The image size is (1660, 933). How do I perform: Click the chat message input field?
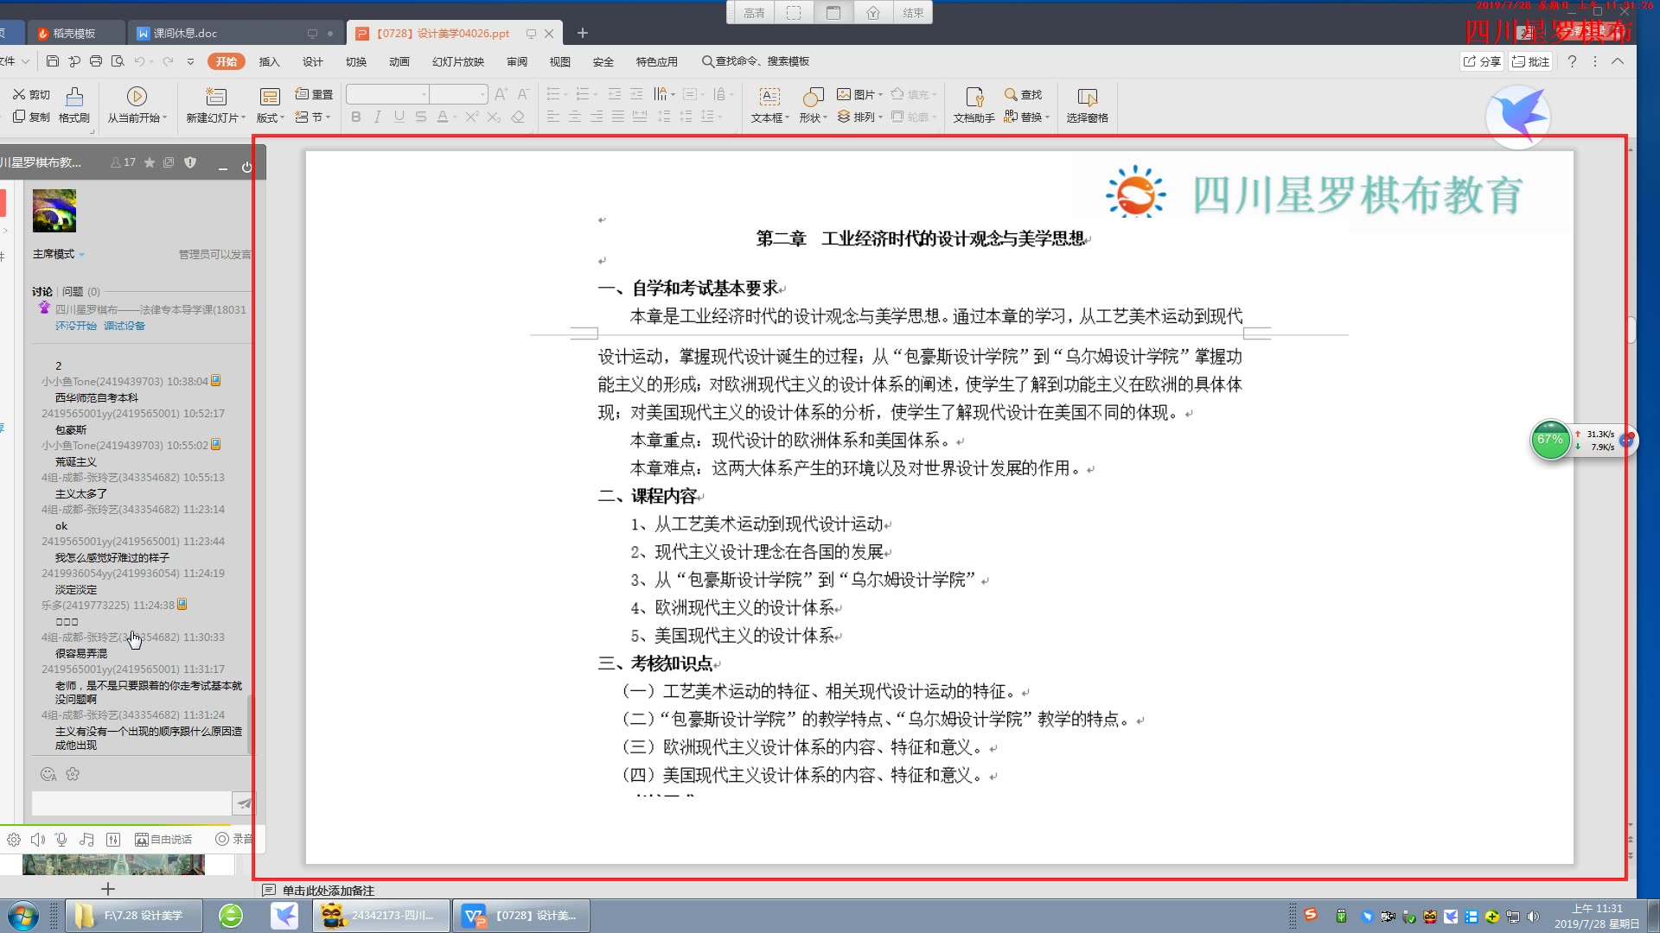[x=131, y=804]
